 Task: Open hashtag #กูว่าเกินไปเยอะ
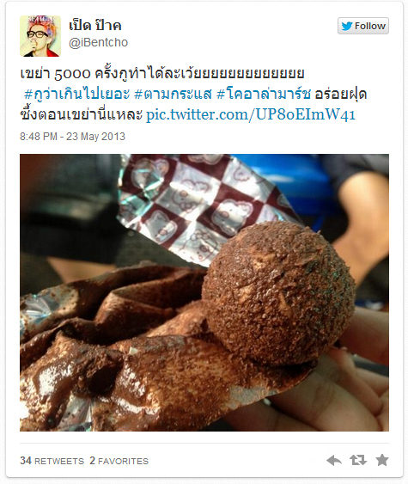pyautogui.click(x=76, y=94)
